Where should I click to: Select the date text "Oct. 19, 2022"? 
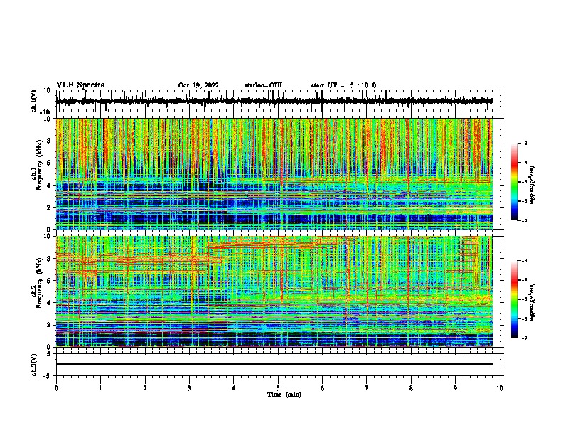tap(198, 85)
